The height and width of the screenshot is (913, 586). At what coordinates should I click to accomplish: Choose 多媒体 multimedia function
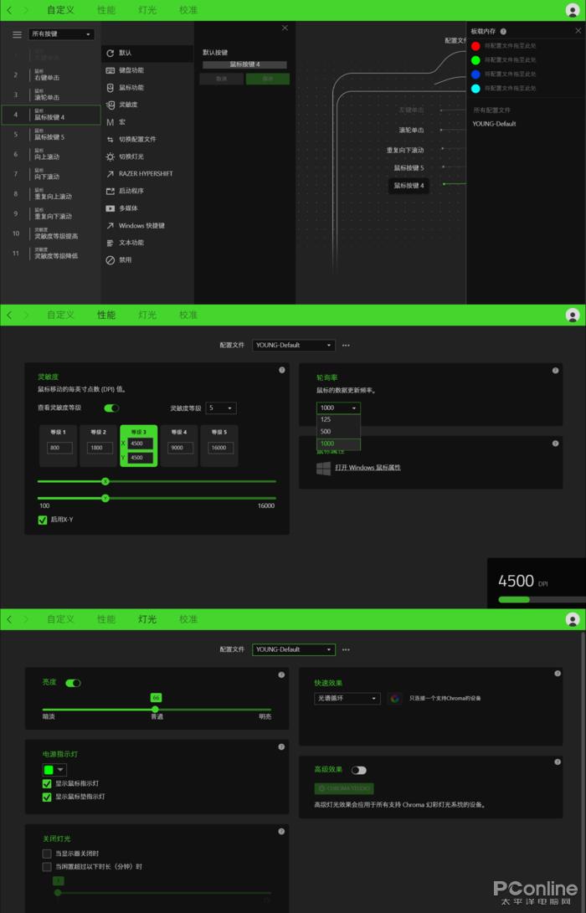(146, 208)
